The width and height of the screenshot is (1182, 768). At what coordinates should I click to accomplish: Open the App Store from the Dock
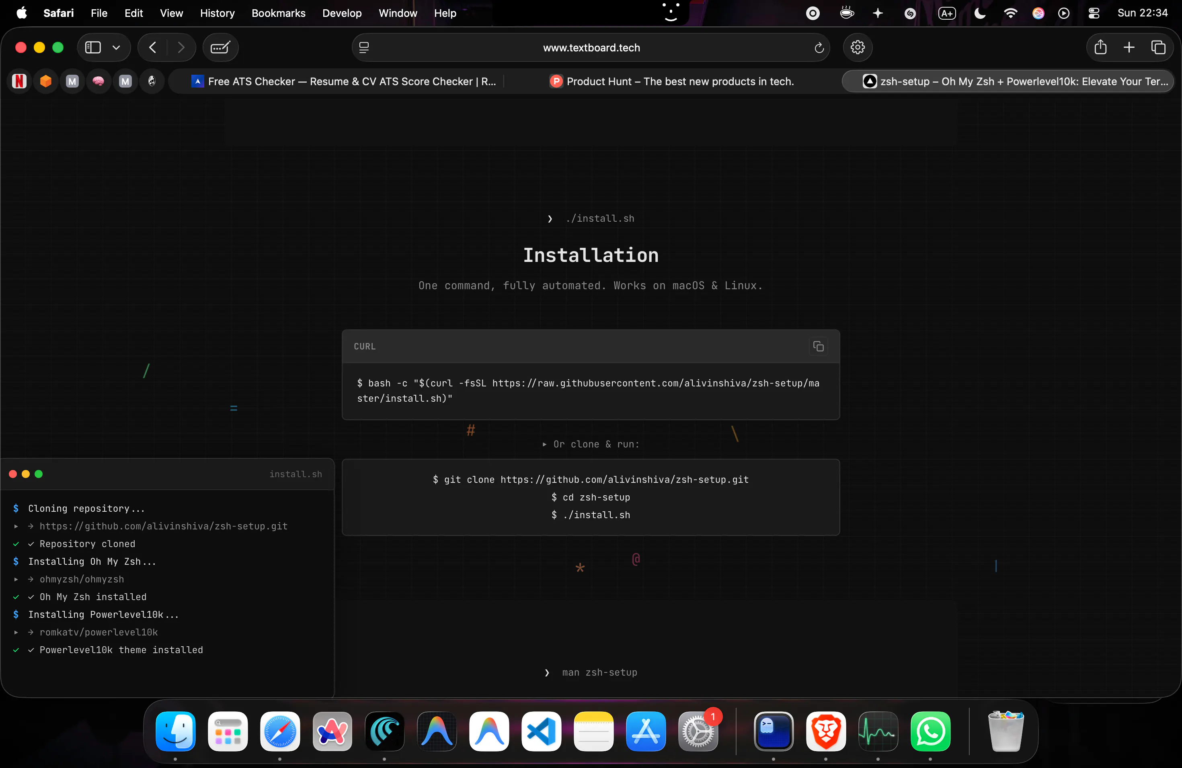[x=646, y=731]
